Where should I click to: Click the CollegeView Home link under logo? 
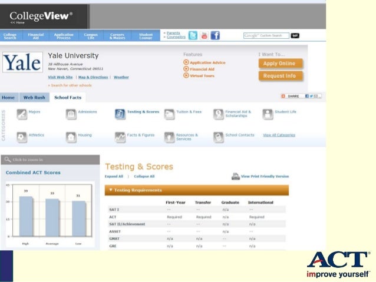pos(18,22)
